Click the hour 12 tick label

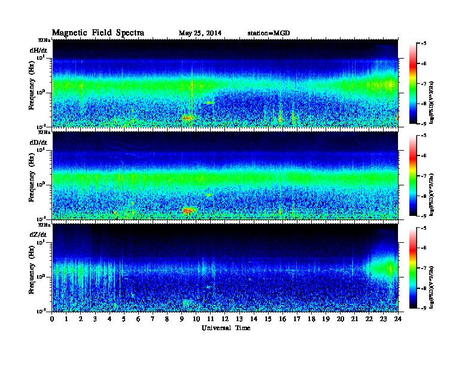(x=225, y=319)
